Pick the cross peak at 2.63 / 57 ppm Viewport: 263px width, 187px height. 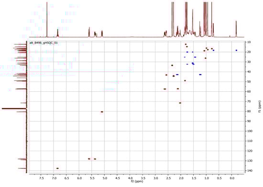coord(165,89)
